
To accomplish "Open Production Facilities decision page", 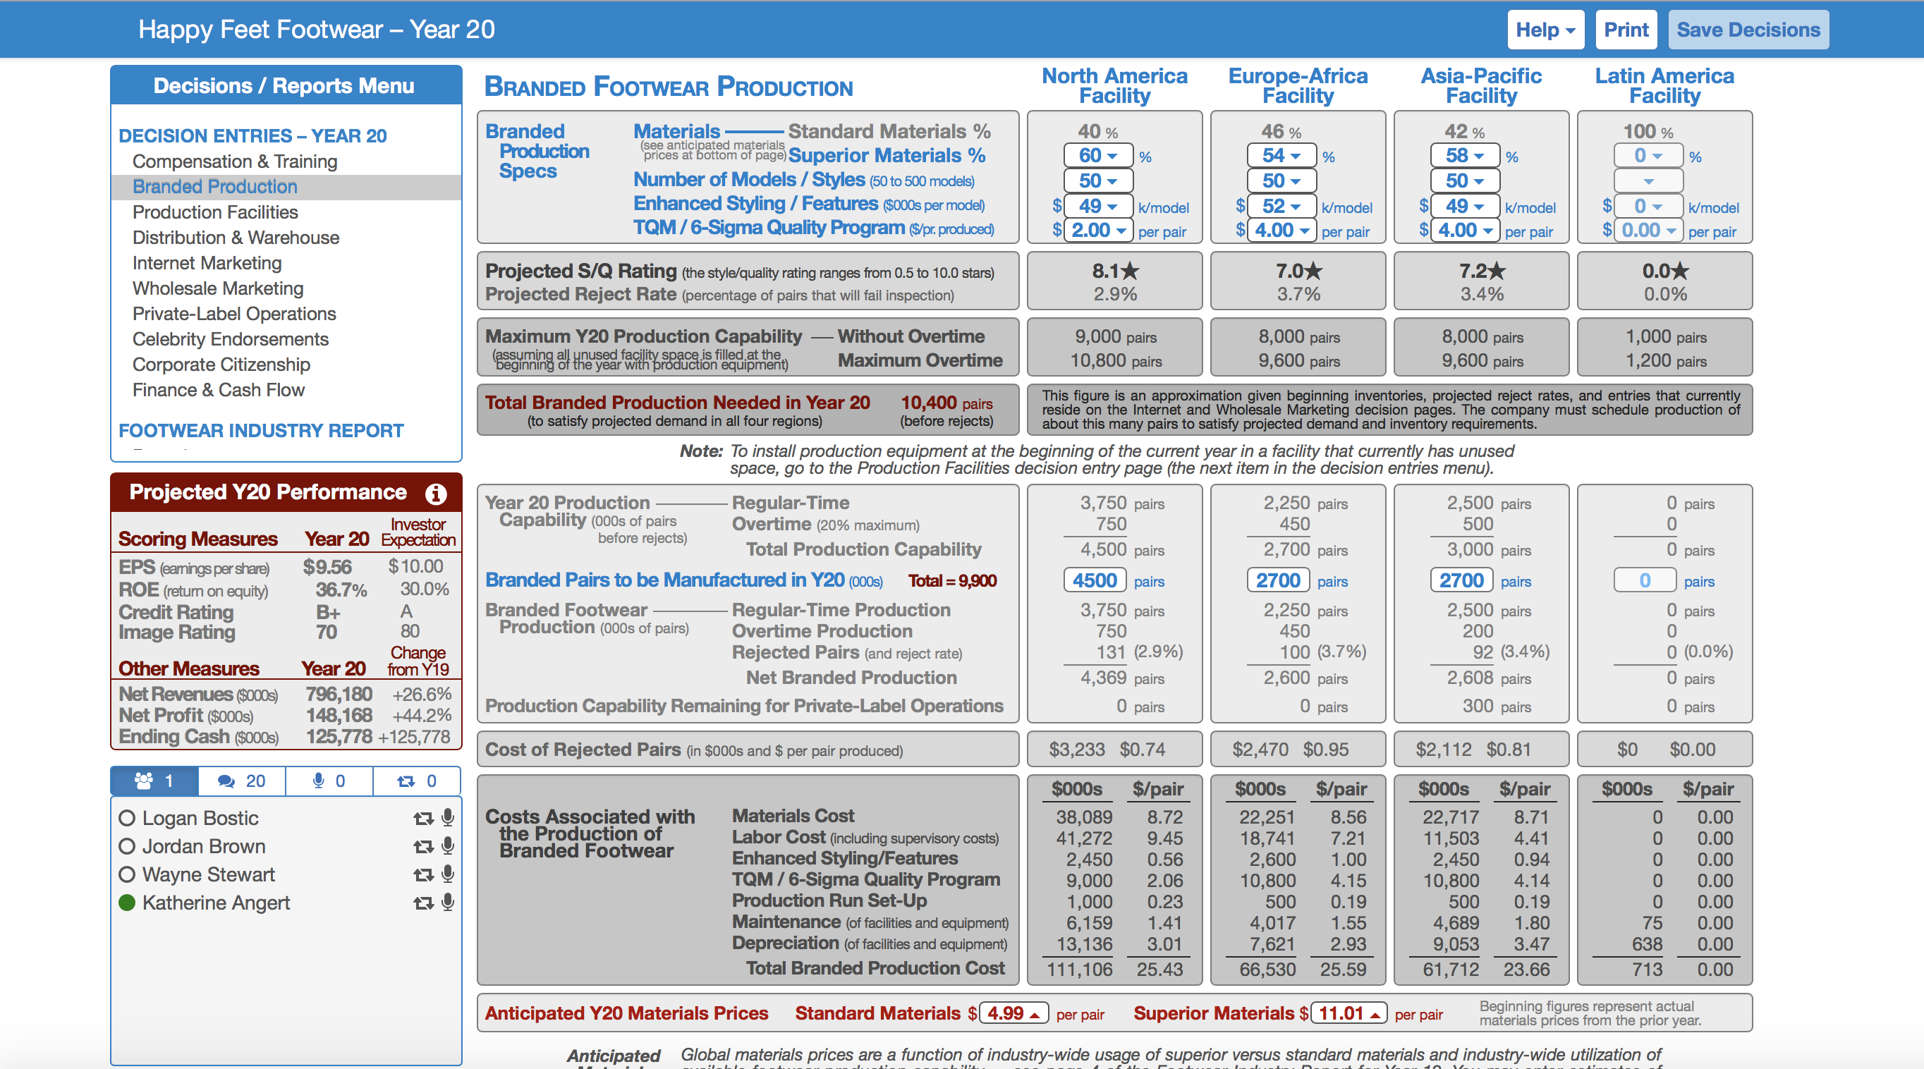I will (x=215, y=212).
